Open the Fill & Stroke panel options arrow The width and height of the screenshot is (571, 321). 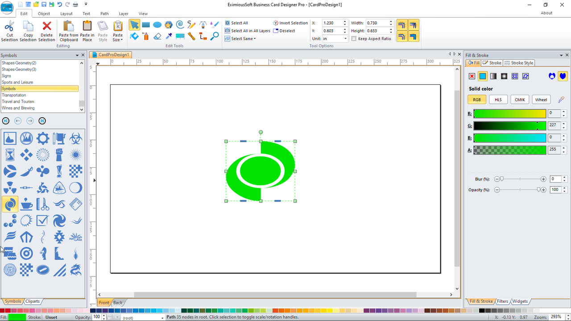[562, 55]
